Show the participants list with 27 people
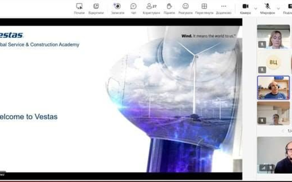This screenshot has height=182, width=292. coord(151,8)
